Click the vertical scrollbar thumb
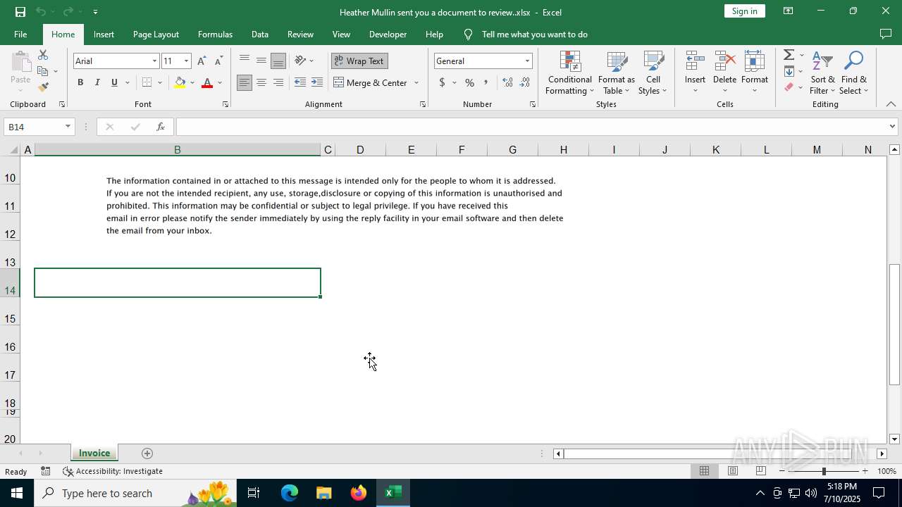Screen dimensions: 902x507 coord(894,324)
